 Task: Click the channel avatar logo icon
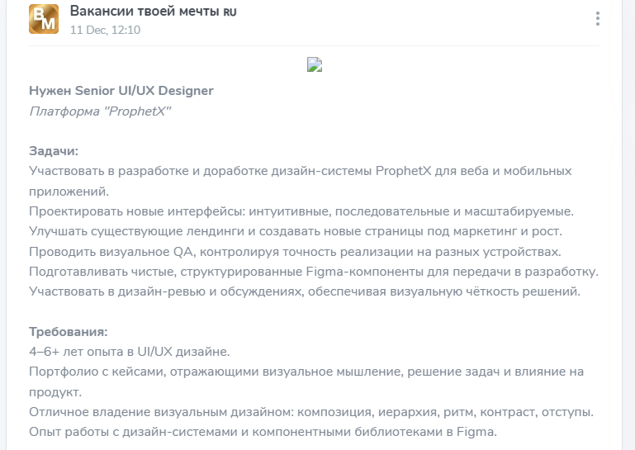pos(44,19)
